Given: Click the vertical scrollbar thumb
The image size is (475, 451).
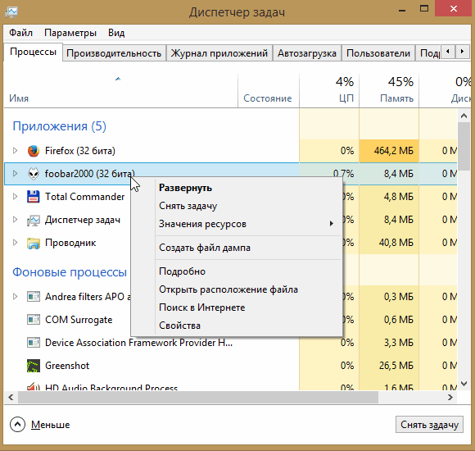Looking at the screenshot, I should point(464,147).
